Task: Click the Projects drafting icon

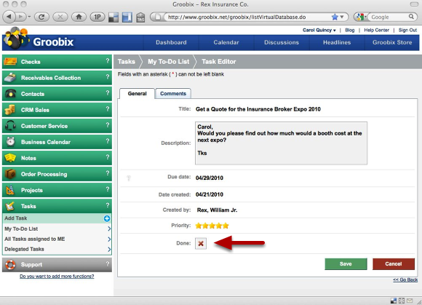Action: pyautogui.click(x=10, y=190)
